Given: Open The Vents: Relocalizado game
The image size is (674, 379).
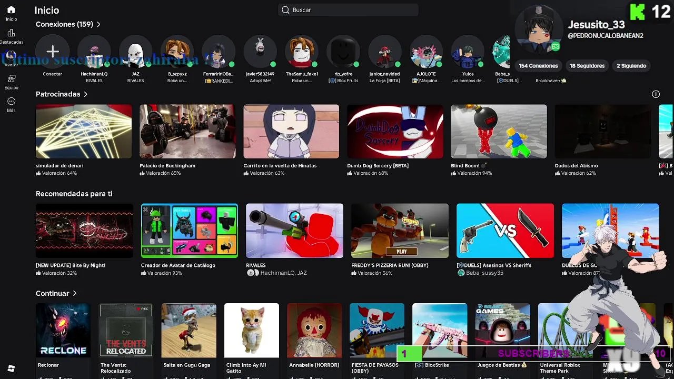Looking at the screenshot, I should click(126, 331).
